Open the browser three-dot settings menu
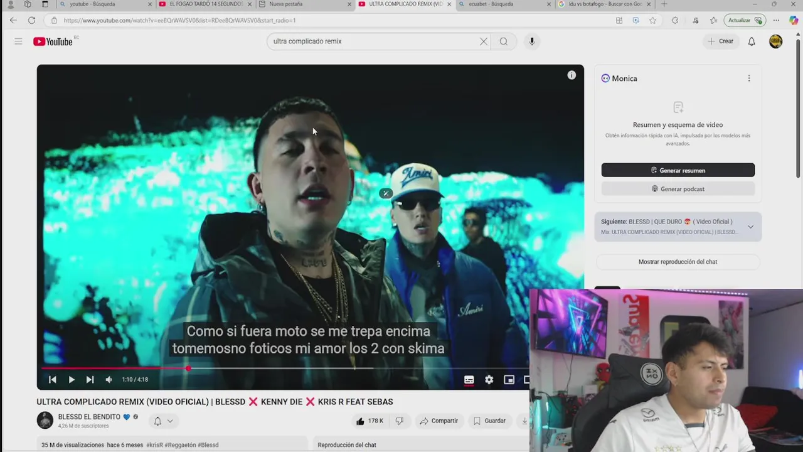 (776, 20)
